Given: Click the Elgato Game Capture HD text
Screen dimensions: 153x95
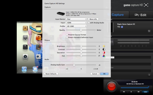Looking at the screenshot, I should (126, 24).
